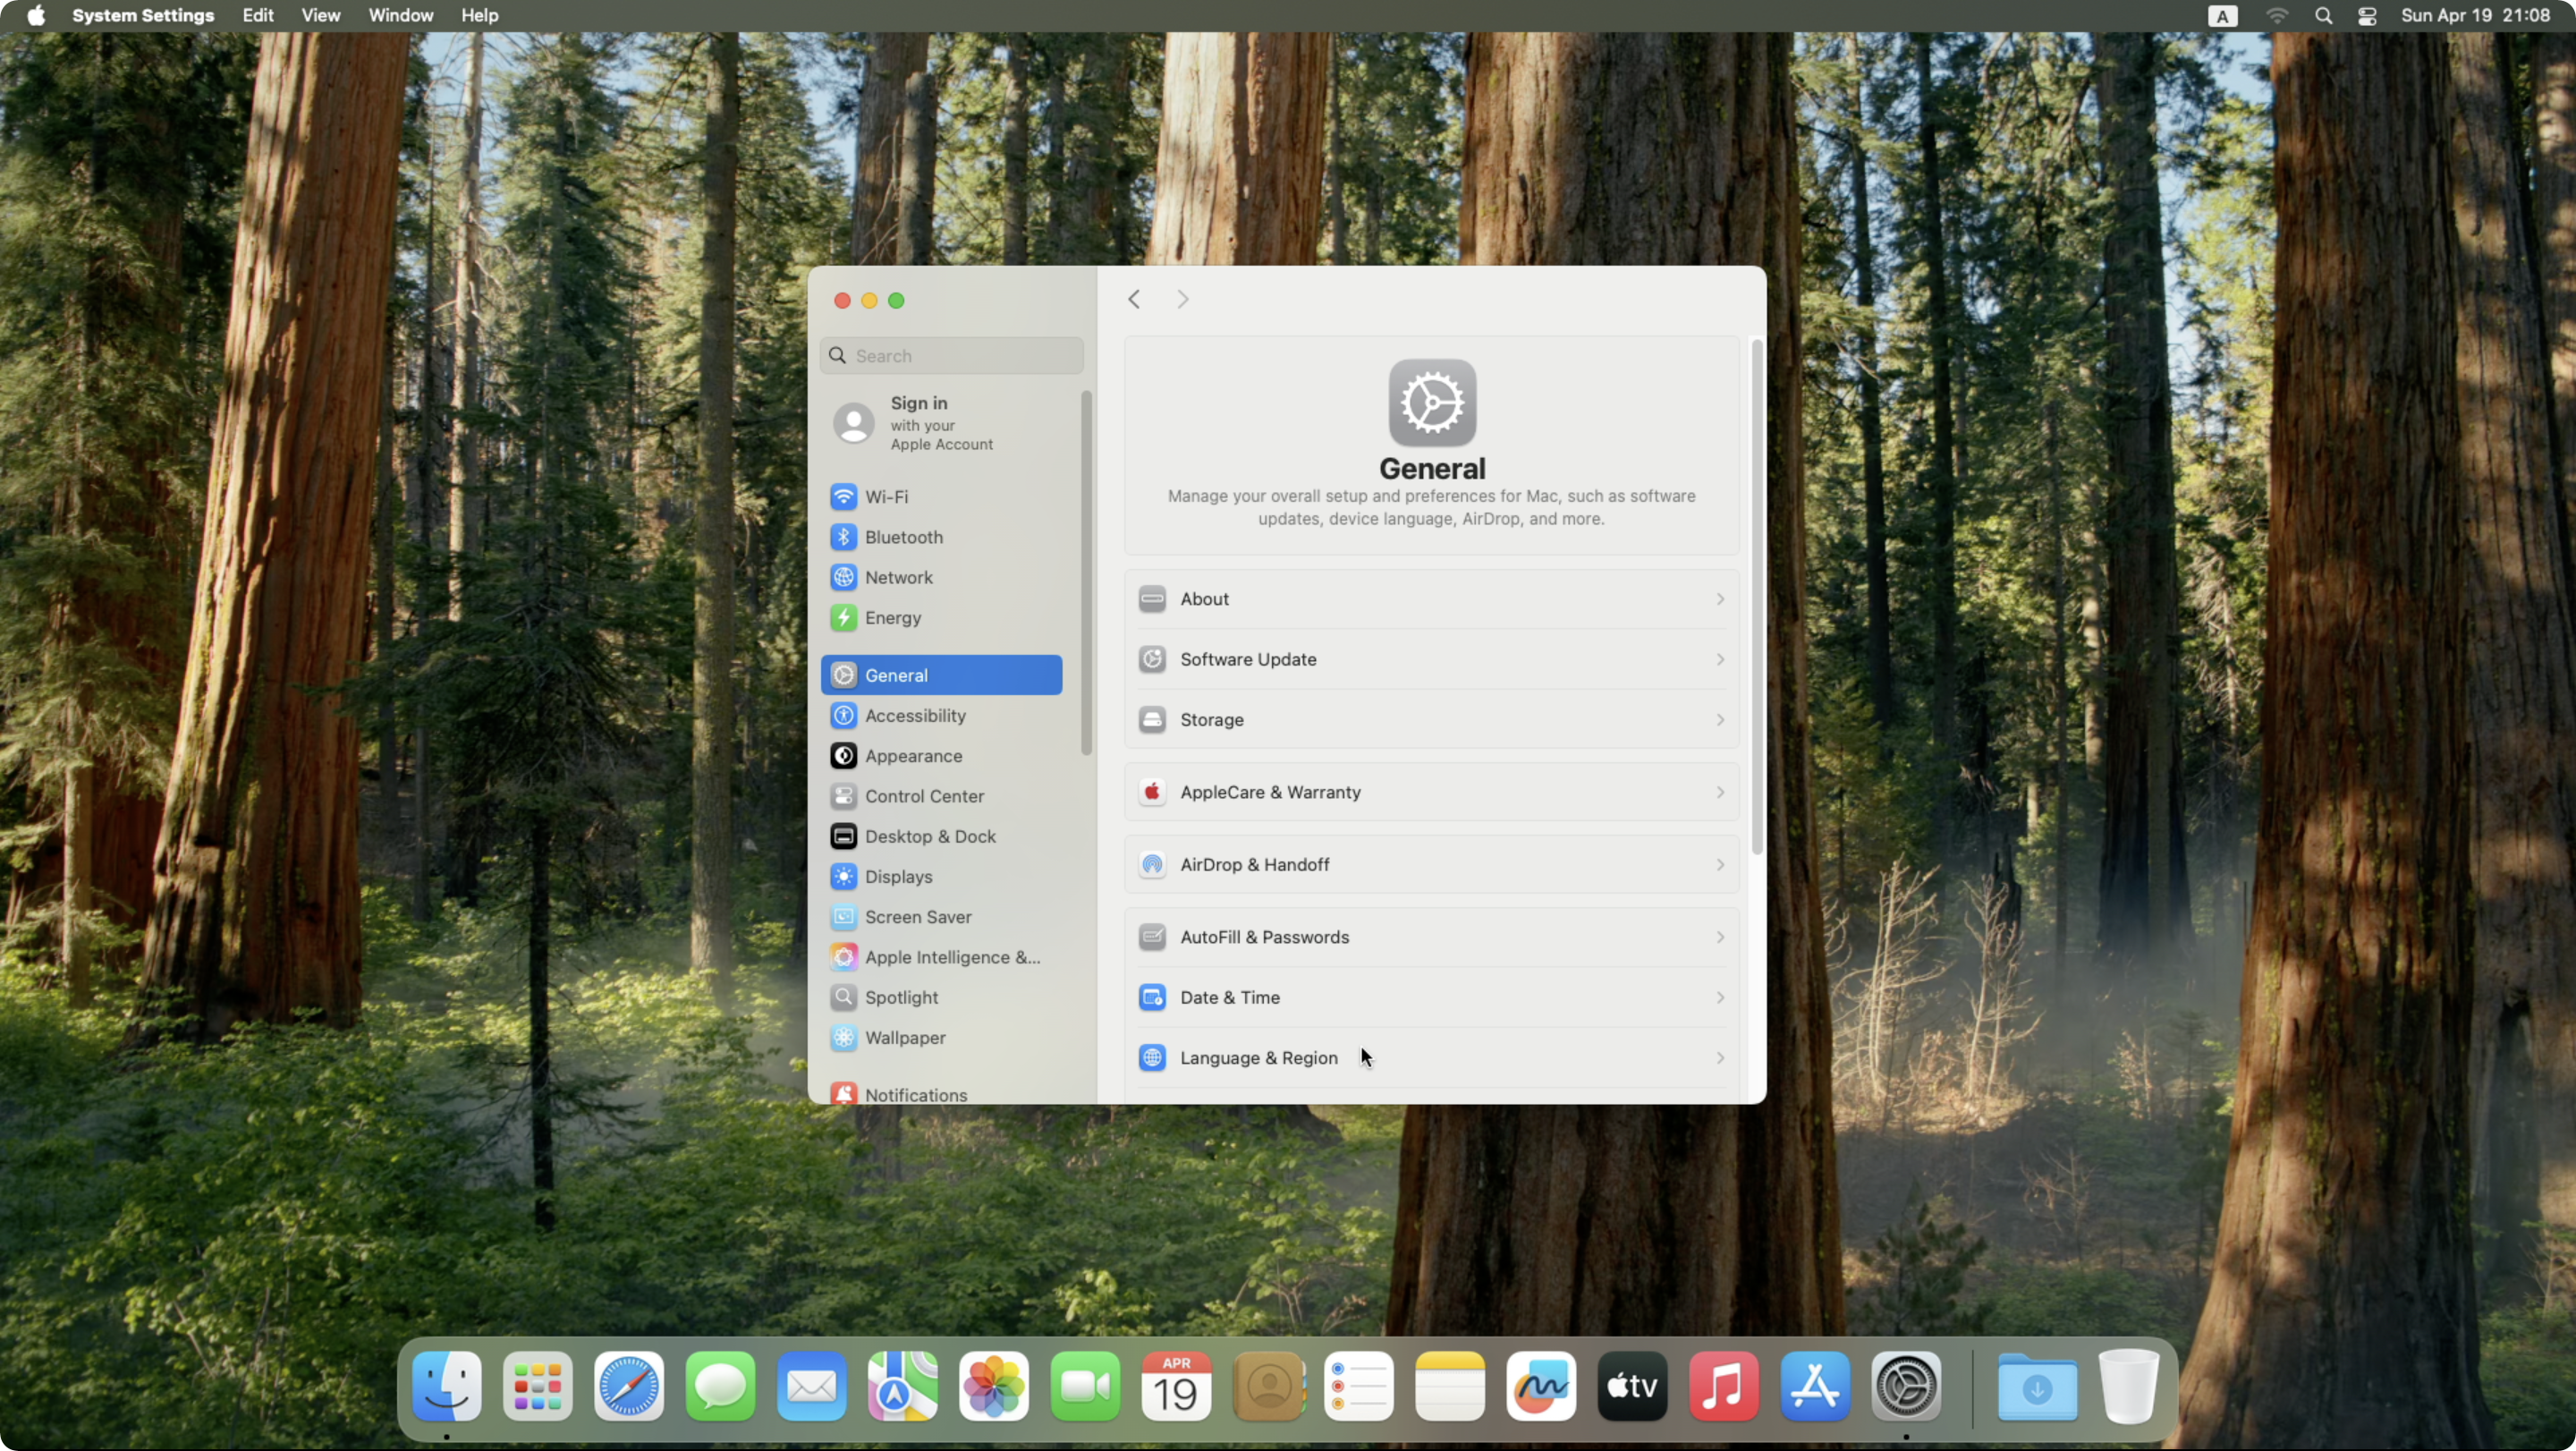Open the Window menu
2576x1451 pixels.
tap(401, 16)
